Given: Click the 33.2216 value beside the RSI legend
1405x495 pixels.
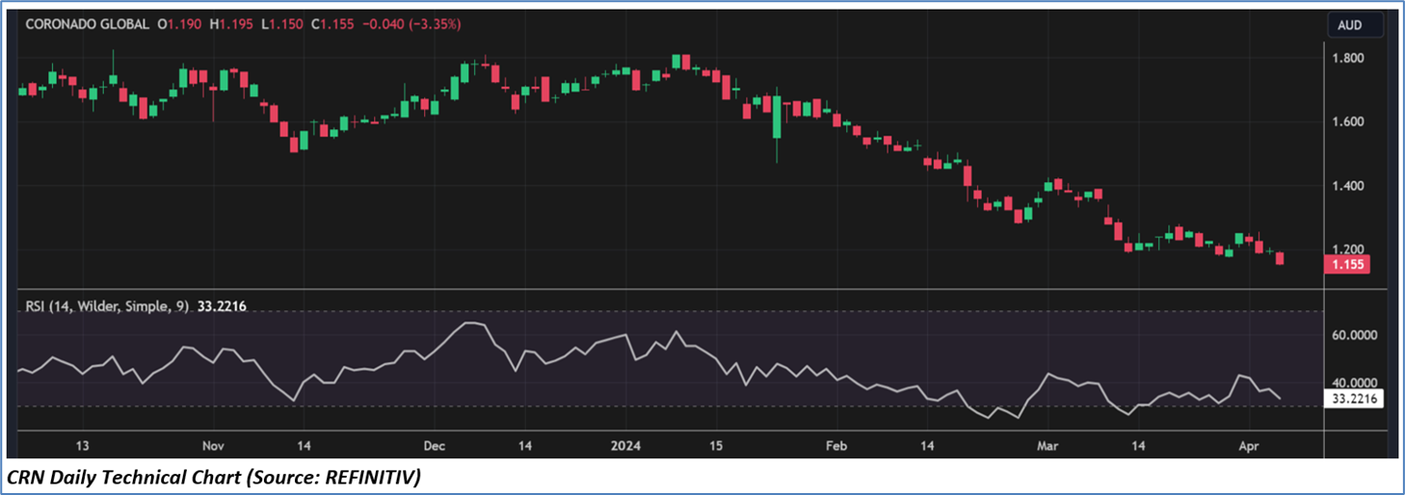Looking at the screenshot, I should coord(223,307).
